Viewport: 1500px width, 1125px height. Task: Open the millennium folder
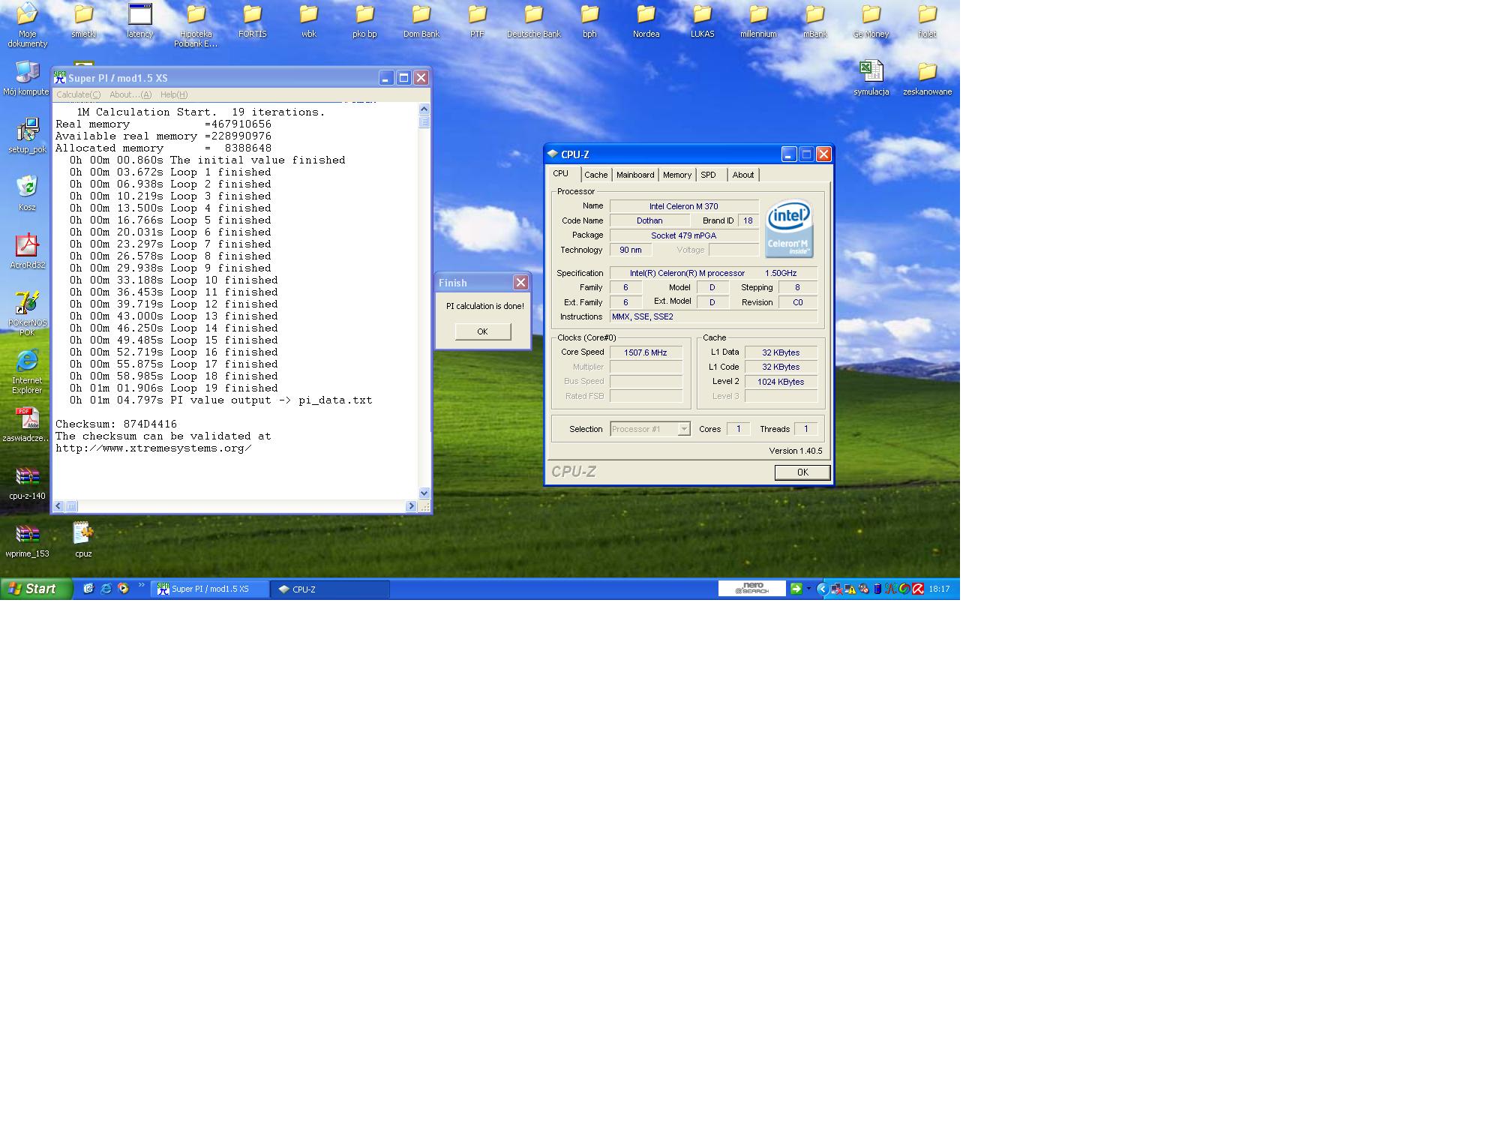click(758, 21)
